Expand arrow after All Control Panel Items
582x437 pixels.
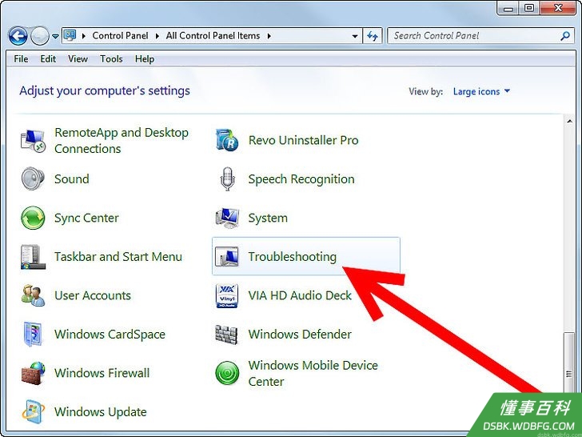[269, 36]
